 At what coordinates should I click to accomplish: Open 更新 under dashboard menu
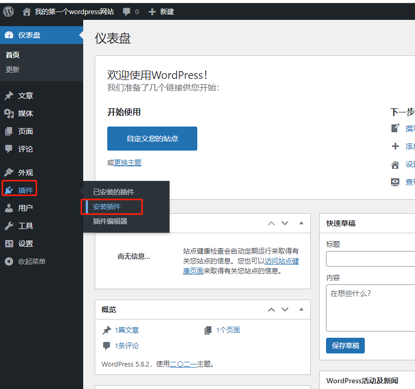coord(13,70)
